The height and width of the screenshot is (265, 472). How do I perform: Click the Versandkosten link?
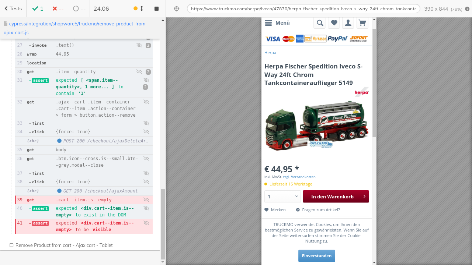tap(304, 177)
